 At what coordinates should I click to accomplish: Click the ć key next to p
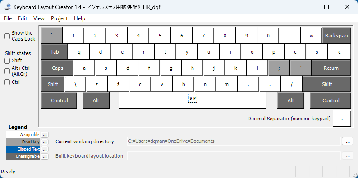(x=295, y=52)
